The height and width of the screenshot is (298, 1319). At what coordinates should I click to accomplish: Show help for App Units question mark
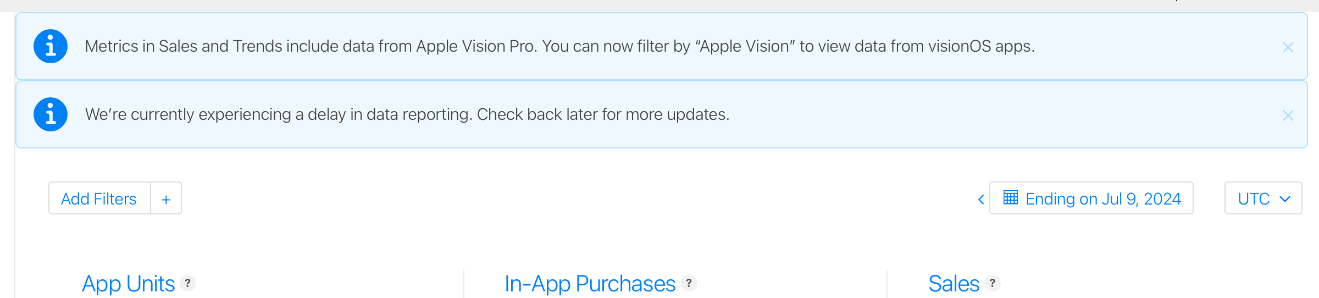[x=188, y=283]
